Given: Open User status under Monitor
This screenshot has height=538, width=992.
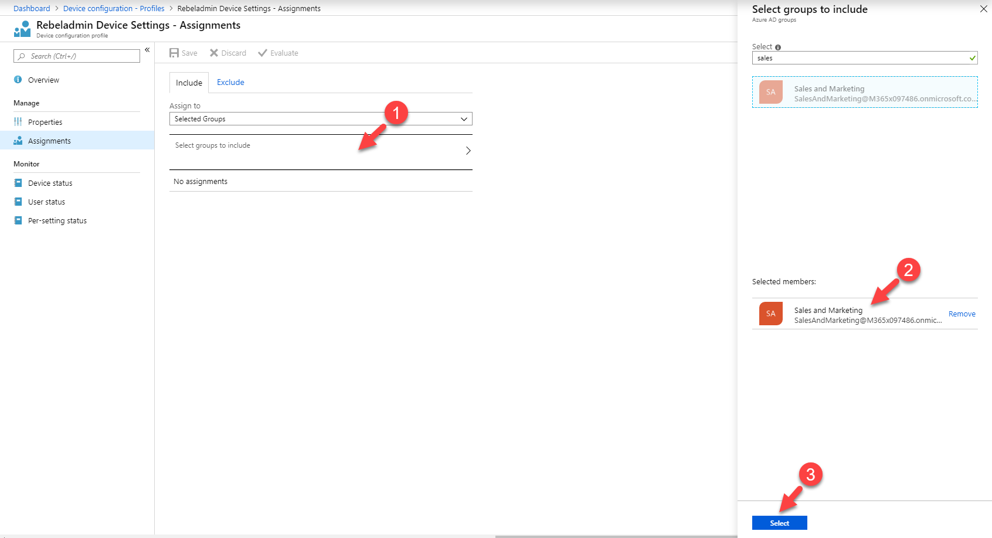Looking at the screenshot, I should pos(46,202).
